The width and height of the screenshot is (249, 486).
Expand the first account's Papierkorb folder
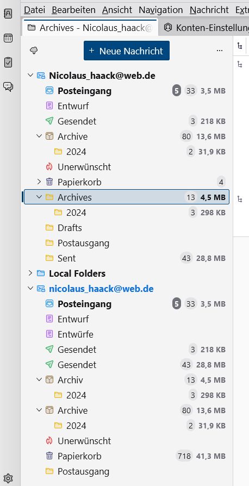39,182
